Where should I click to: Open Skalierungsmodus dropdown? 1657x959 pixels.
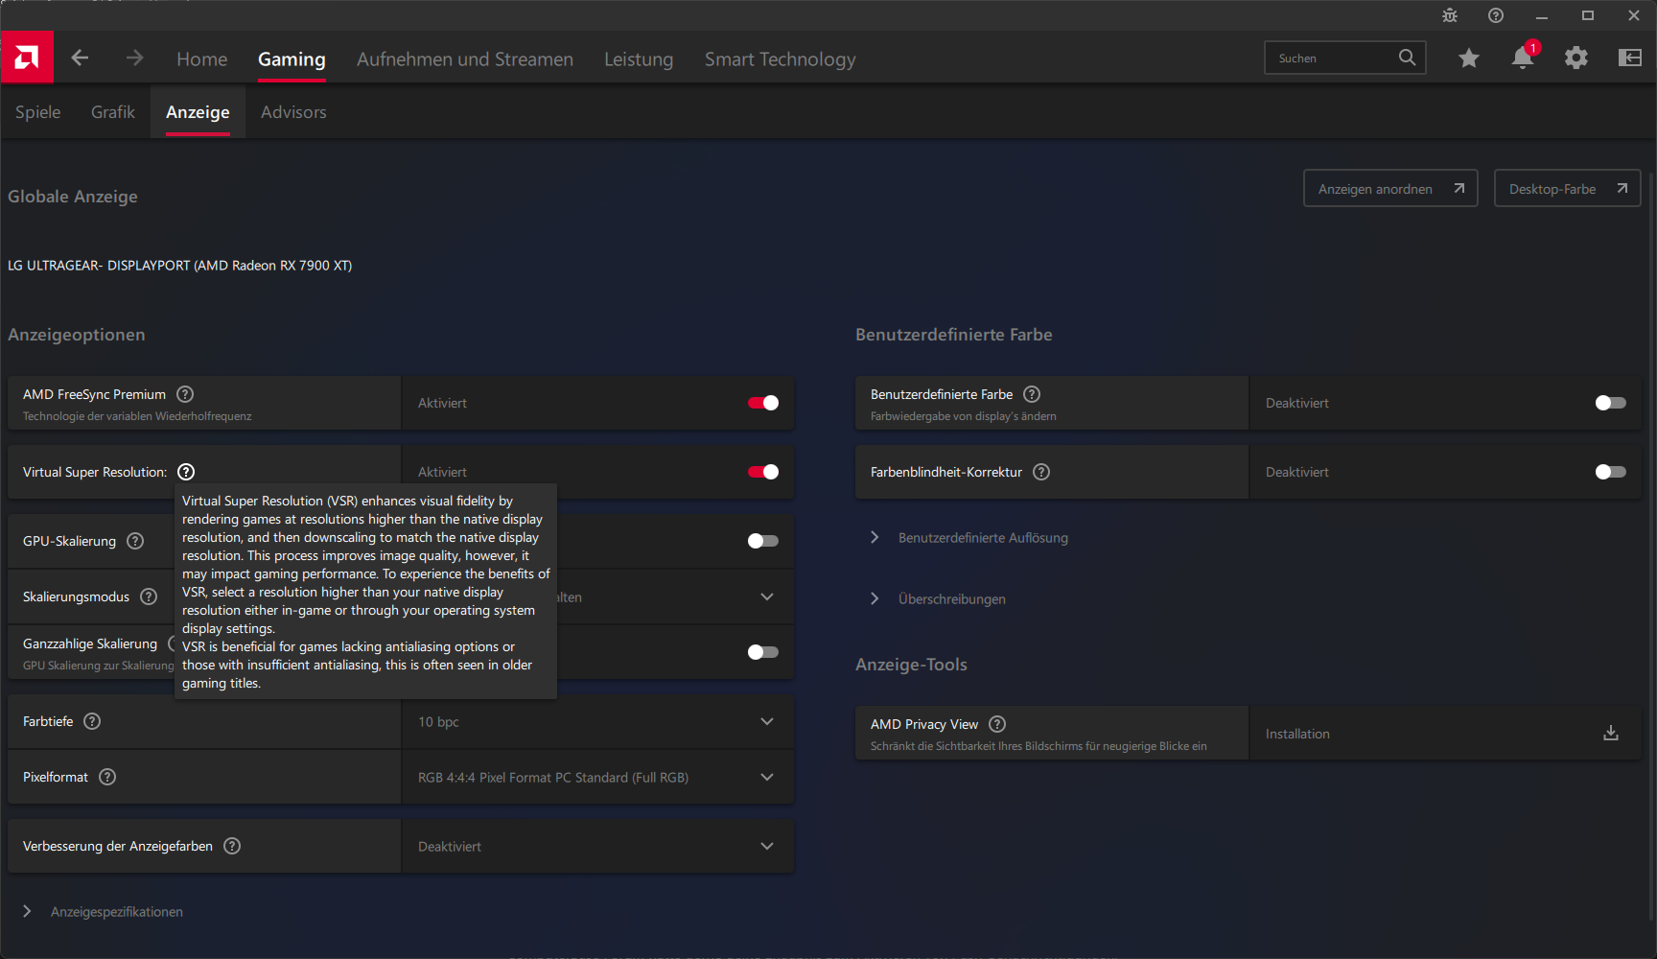pos(767,596)
